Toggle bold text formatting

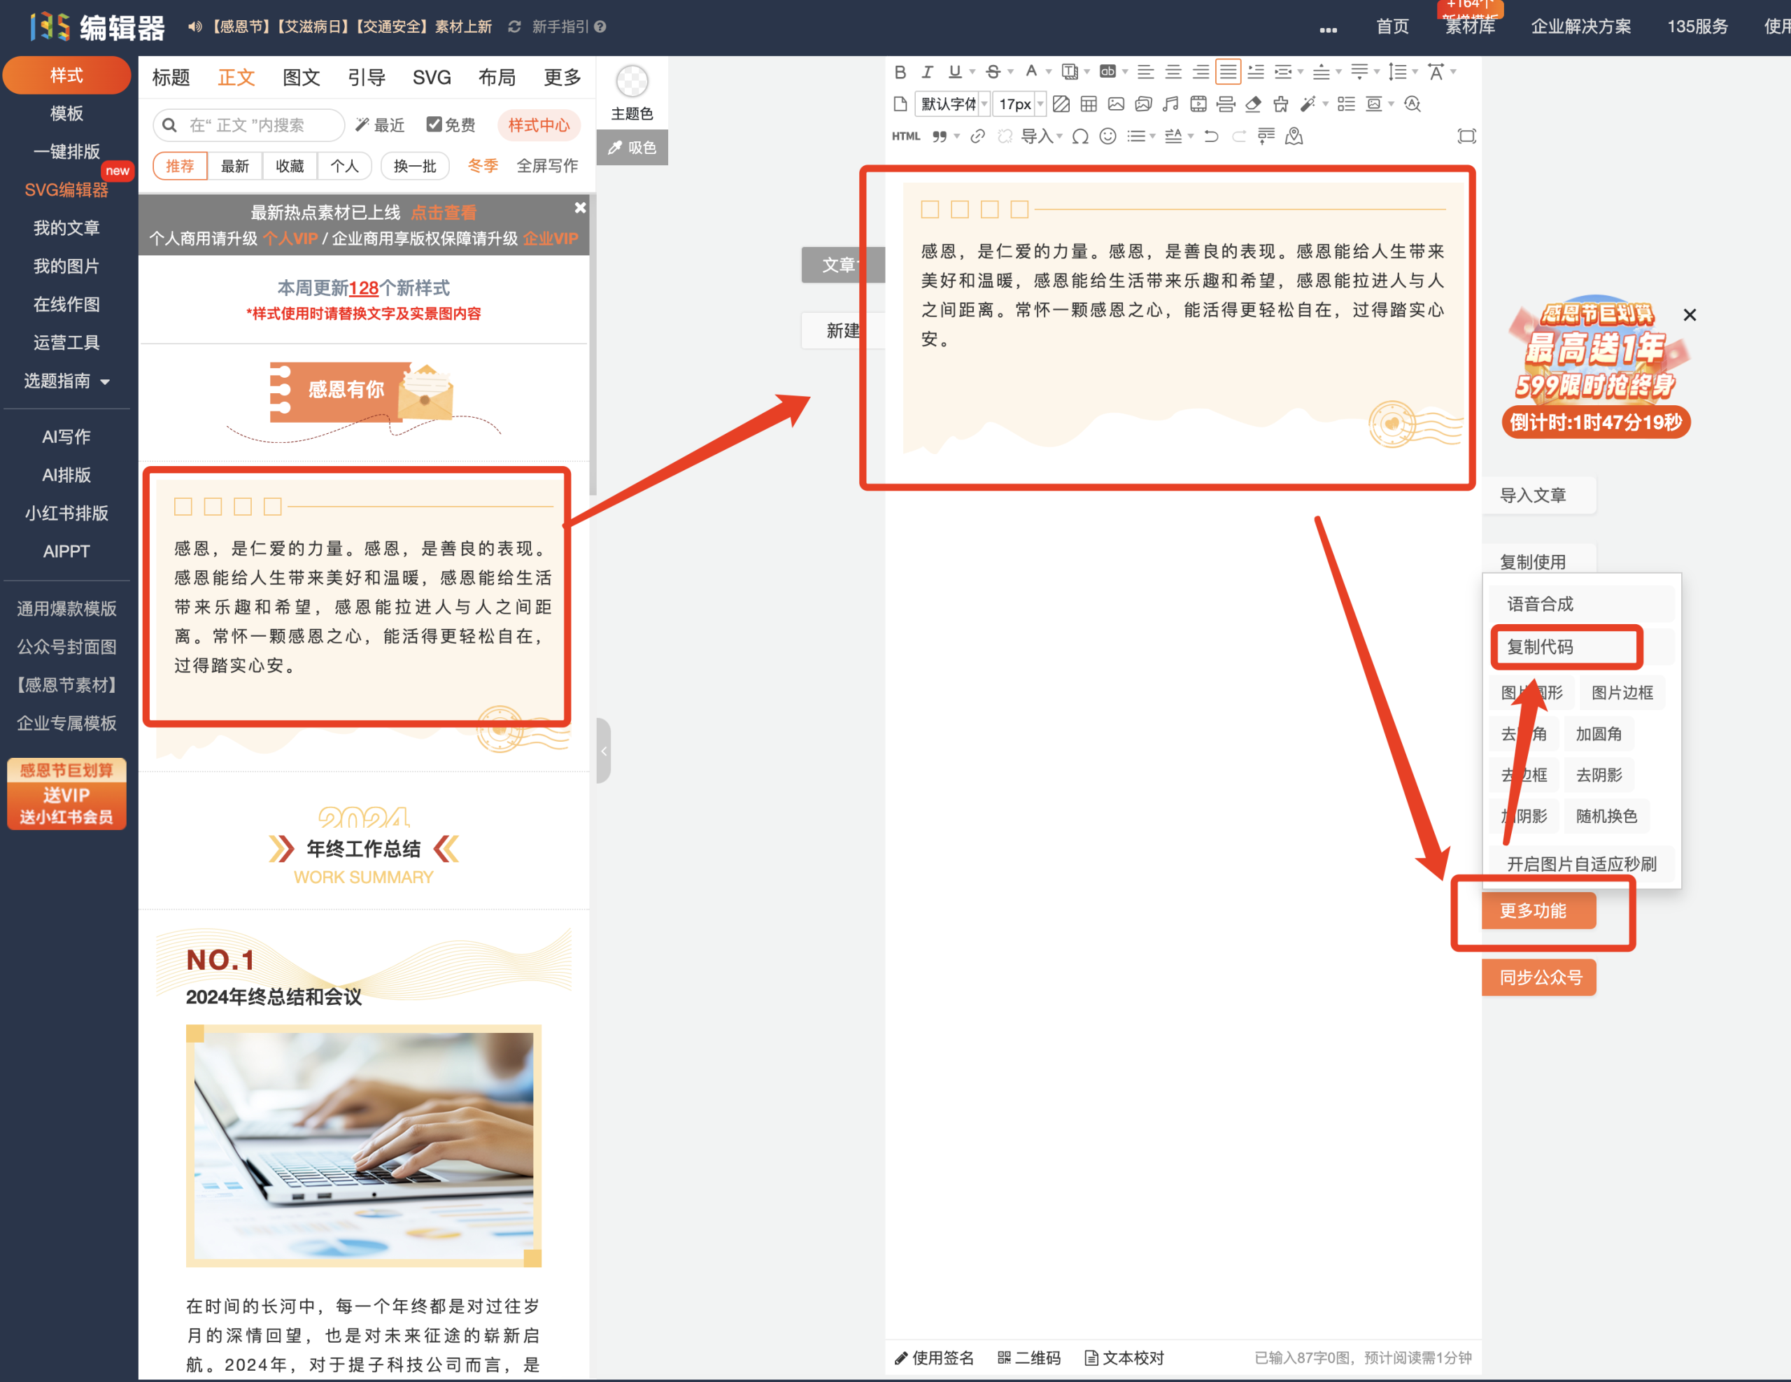tap(900, 72)
